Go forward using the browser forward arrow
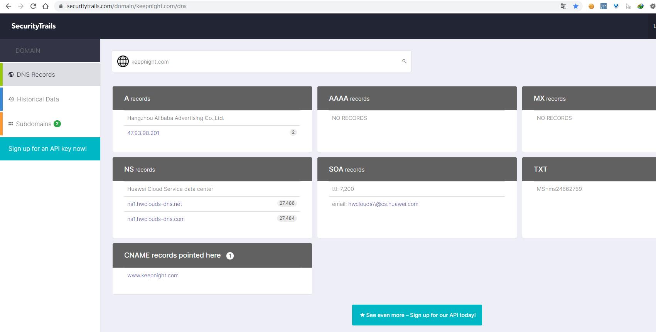The width and height of the screenshot is (656, 332). 21,6
